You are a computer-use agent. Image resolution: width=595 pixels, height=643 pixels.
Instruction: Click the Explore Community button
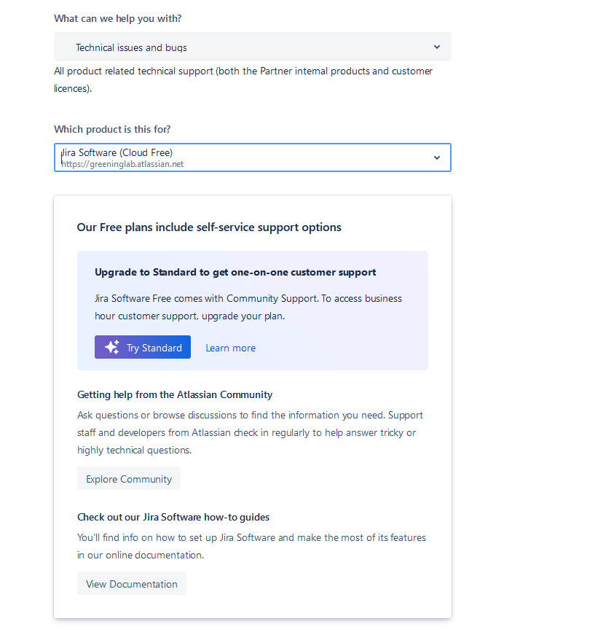click(129, 478)
